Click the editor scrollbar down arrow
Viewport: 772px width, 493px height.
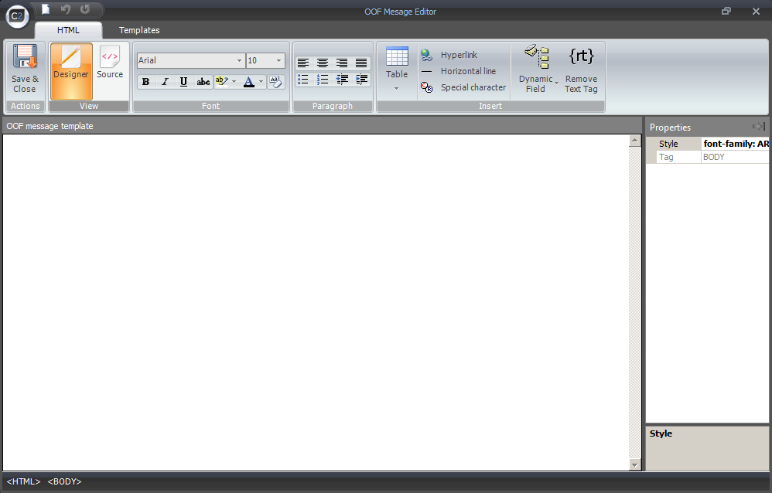coord(634,464)
